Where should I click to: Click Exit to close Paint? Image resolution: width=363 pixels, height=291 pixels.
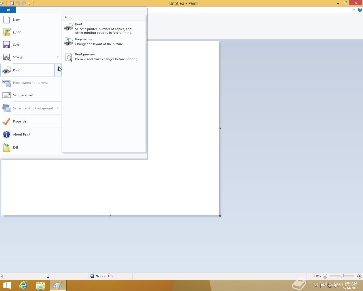pos(31,147)
